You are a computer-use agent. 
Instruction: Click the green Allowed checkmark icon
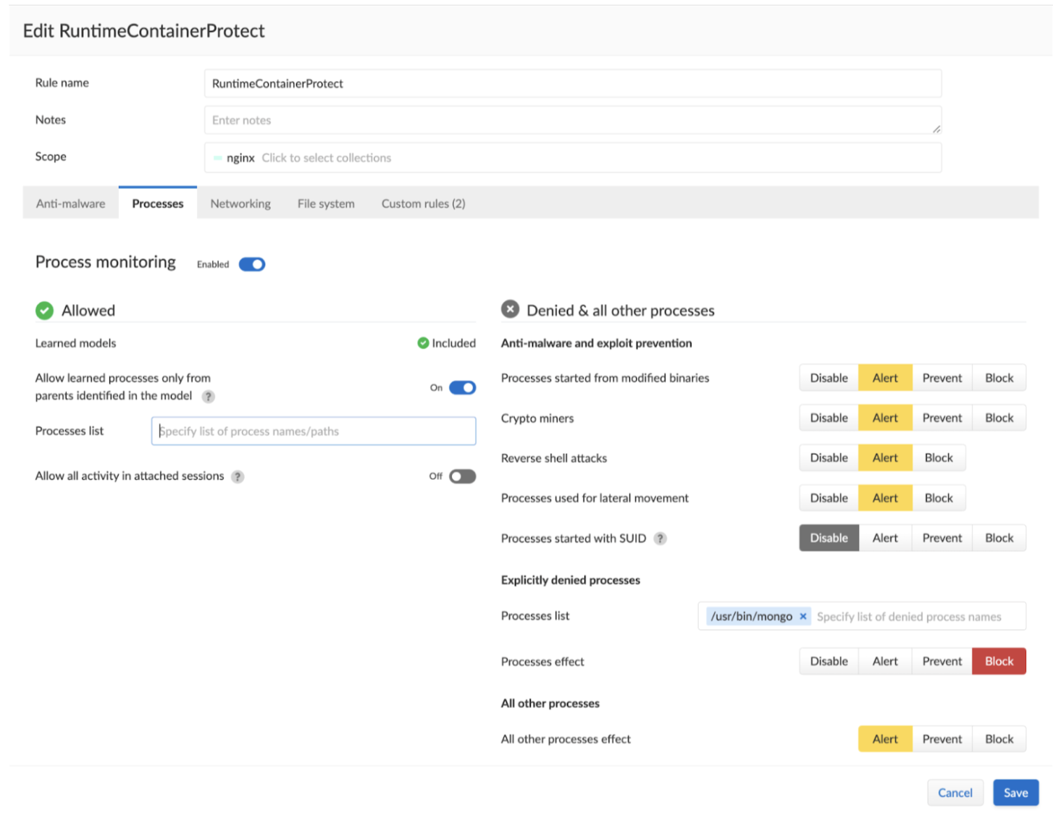pyautogui.click(x=44, y=311)
